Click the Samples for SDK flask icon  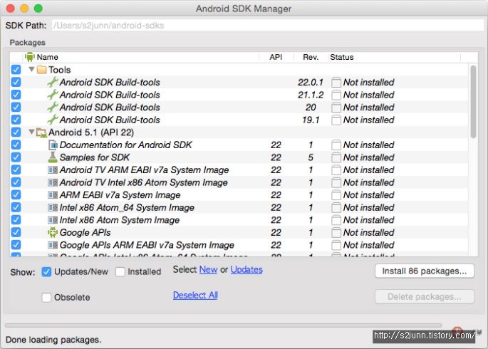pyautogui.click(x=53, y=157)
